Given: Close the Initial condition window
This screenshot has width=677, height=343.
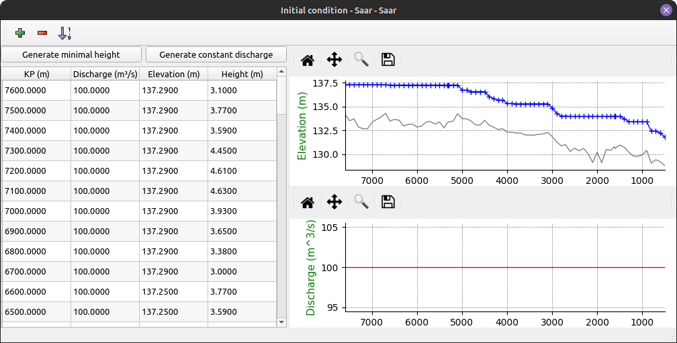Looking at the screenshot, I should [x=666, y=10].
